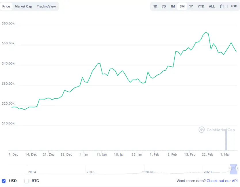This screenshot has height=187, width=240.
Task: Select the 1M time range
Action: point(173,6)
